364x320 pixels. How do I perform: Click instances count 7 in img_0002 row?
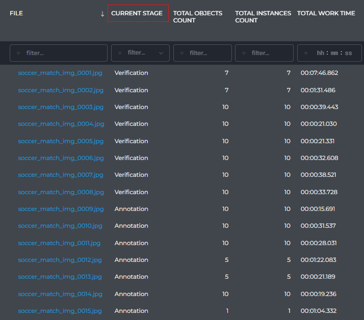289,90
